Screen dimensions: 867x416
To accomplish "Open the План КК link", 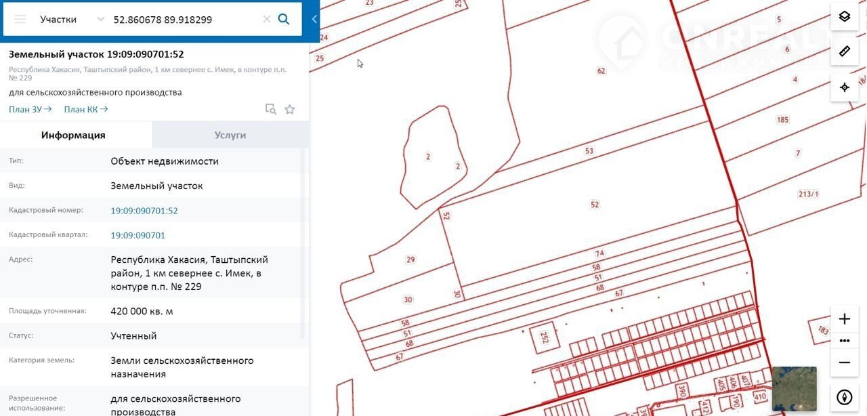I will (x=85, y=109).
